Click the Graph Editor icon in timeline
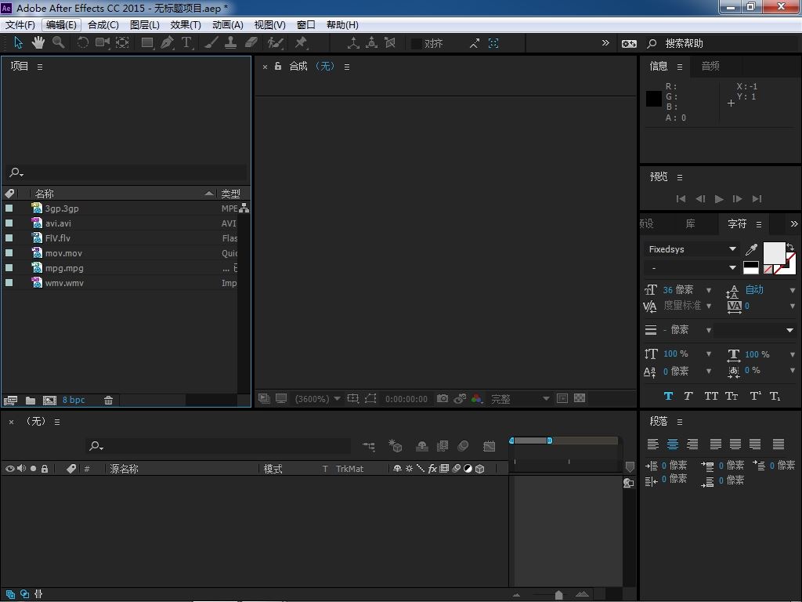Viewport: 802px width, 602px height. pyautogui.click(x=489, y=446)
